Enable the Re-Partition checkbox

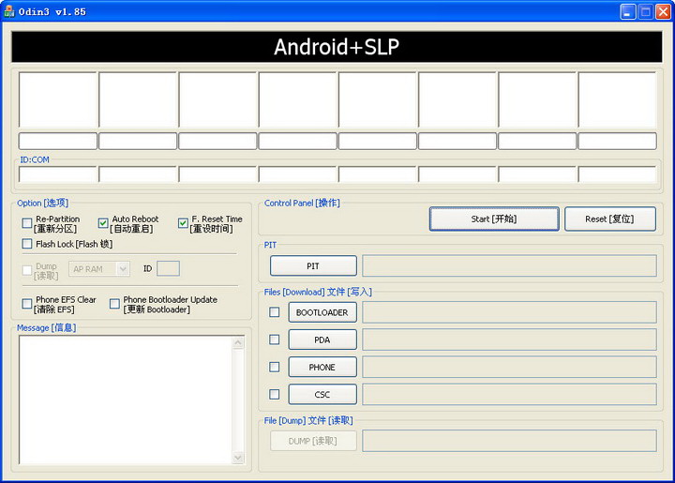(x=27, y=223)
